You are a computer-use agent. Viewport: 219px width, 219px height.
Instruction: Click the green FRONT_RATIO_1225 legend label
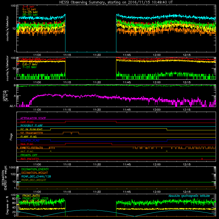tap(35, 198)
